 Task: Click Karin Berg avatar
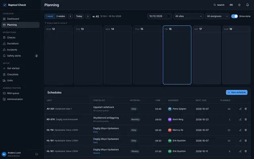[x=169, y=119]
